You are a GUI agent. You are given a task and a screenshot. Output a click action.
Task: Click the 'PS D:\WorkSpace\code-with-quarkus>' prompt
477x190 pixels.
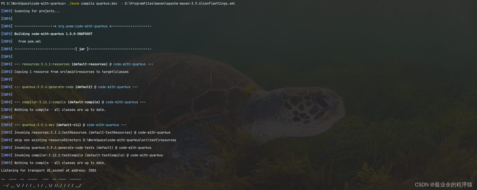coord(33,4)
